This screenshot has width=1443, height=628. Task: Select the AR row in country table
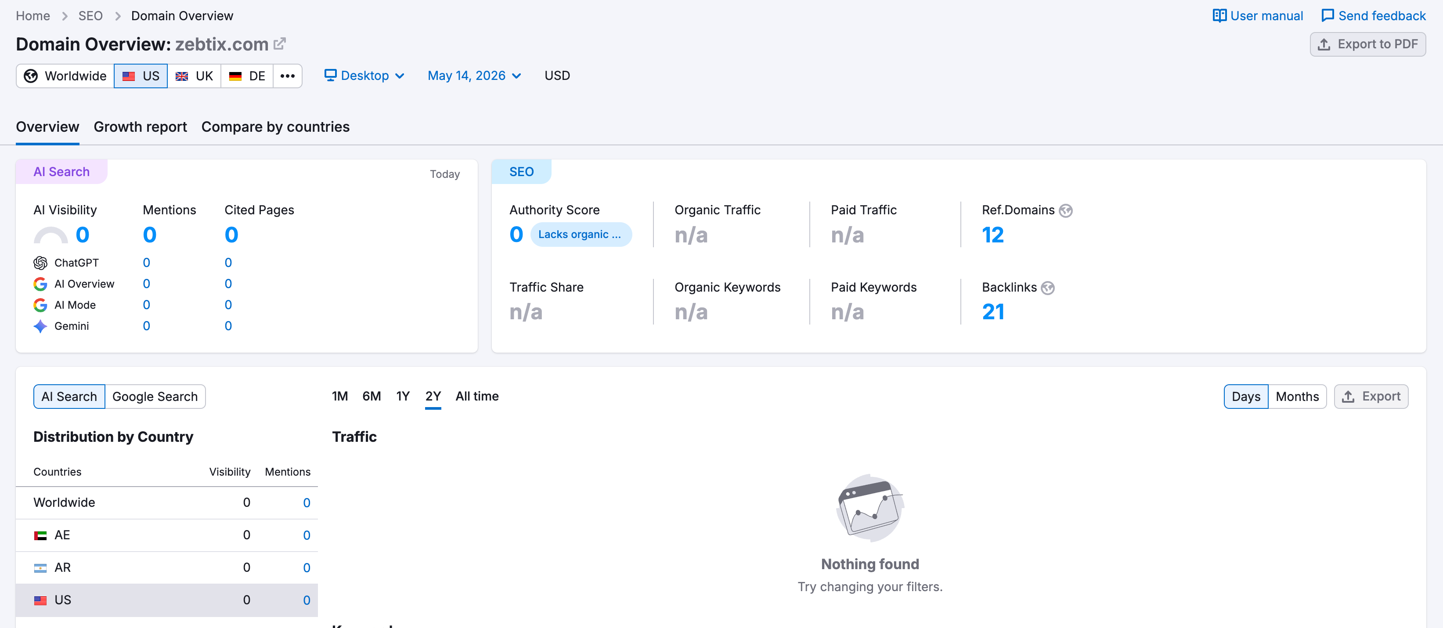[167, 568]
